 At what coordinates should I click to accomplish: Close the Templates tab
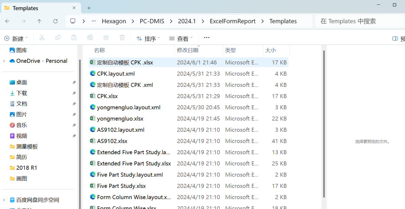pyautogui.click(x=74, y=8)
